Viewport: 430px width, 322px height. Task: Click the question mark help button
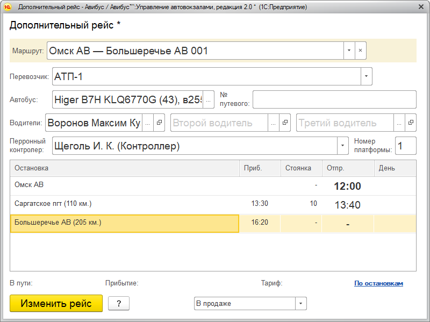[x=119, y=304]
